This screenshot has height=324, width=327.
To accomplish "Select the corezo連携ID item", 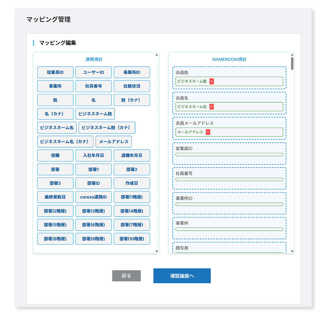I will pyautogui.click(x=93, y=197).
